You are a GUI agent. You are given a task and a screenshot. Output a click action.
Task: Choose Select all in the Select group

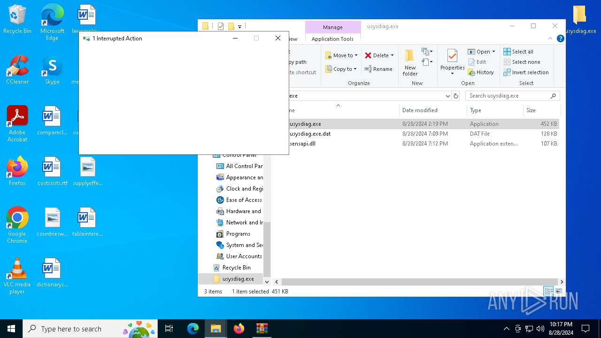(x=518, y=52)
